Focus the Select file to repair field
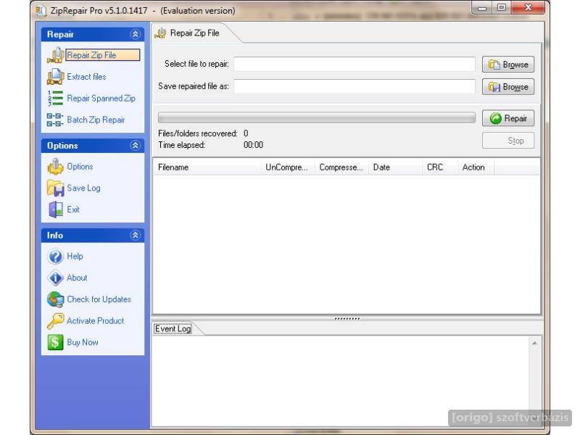Screen dimensions: 580x435 click(355, 64)
